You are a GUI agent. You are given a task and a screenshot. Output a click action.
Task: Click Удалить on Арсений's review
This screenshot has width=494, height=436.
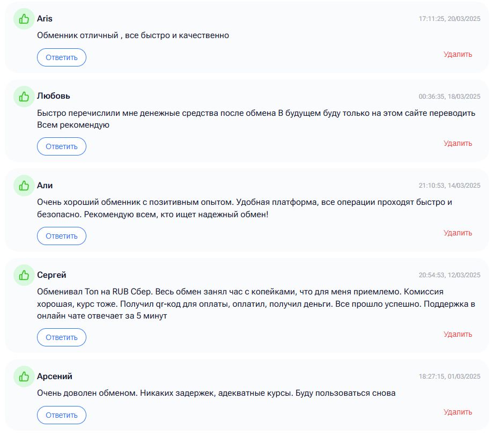pyautogui.click(x=458, y=412)
